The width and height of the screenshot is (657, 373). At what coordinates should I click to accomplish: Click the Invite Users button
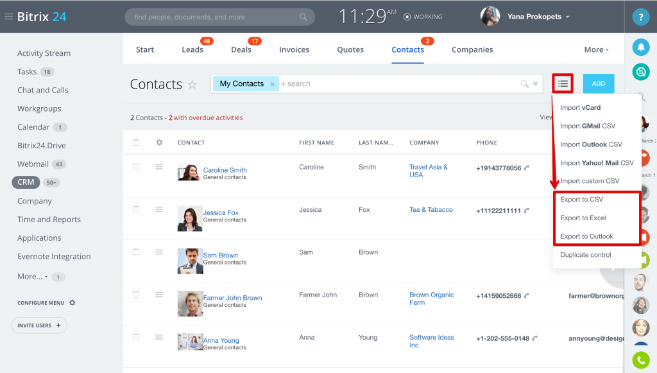click(x=39, y=325)
